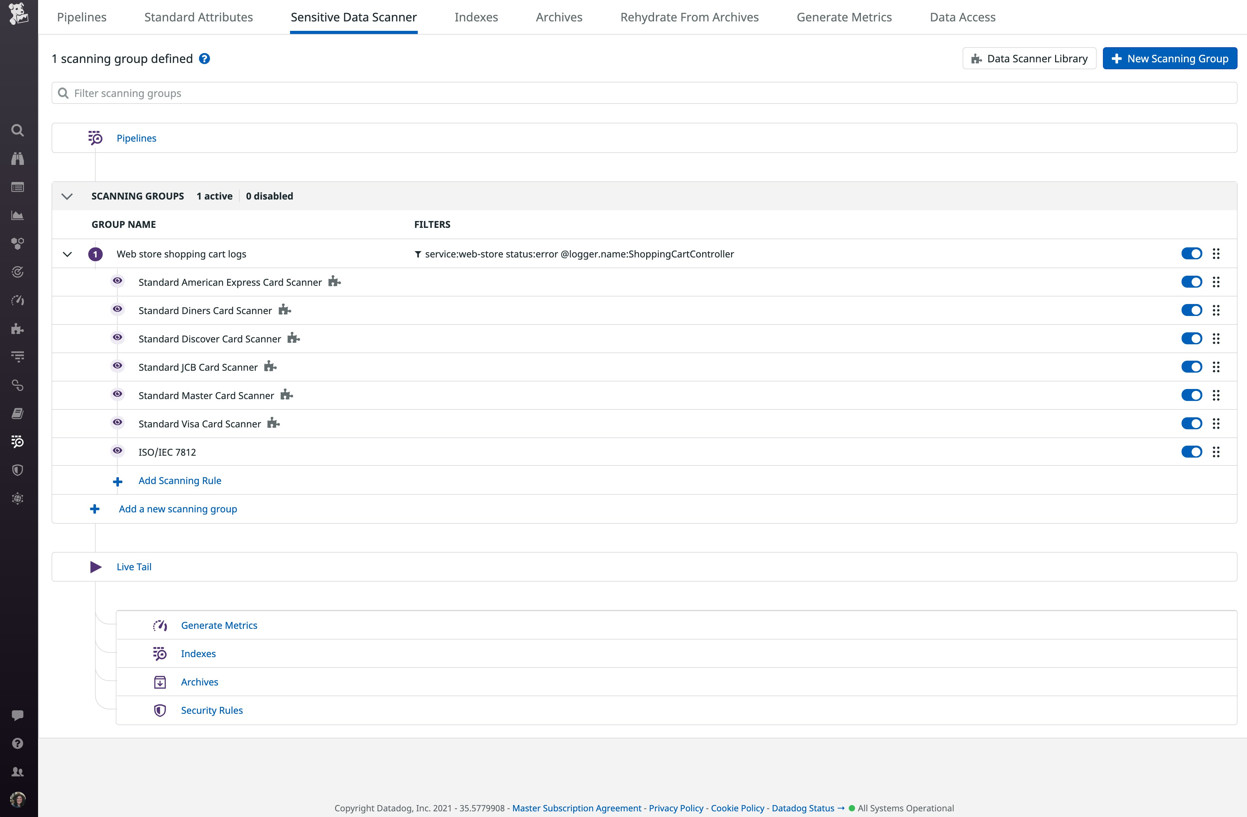Screen dimensions: 1247x817
Task: Open the binoculars icon in left sidebar
Action: [17, 158]
